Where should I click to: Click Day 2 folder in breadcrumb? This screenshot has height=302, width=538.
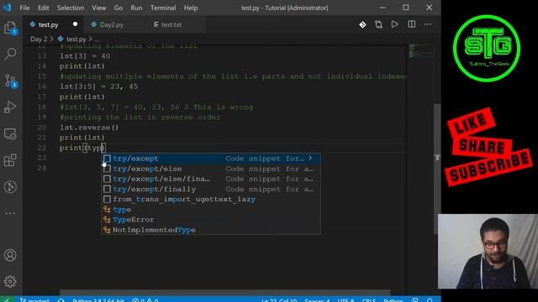tap(39, 39)
